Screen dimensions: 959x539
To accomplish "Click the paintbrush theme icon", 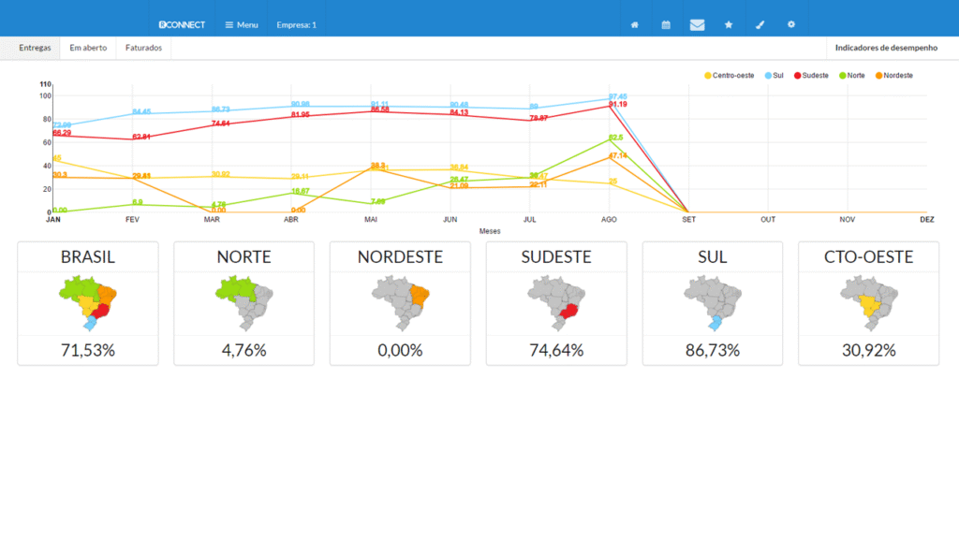I will tap(760, 24).
